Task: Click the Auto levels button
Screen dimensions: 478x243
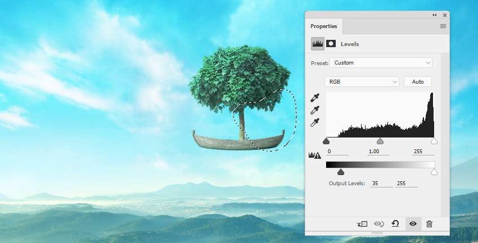Action: 418,82
